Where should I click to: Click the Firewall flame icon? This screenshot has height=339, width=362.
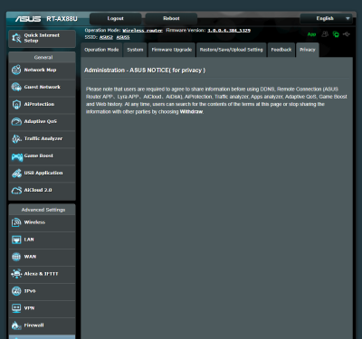[x=15, y=325]
